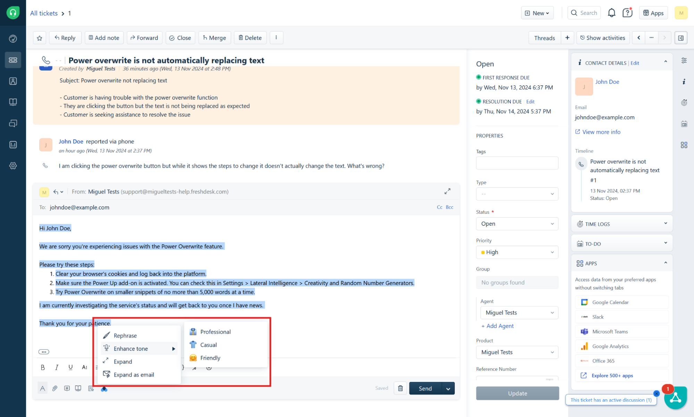
Task: Open the Freddy AI assistant icon
Action: (104, 389)
